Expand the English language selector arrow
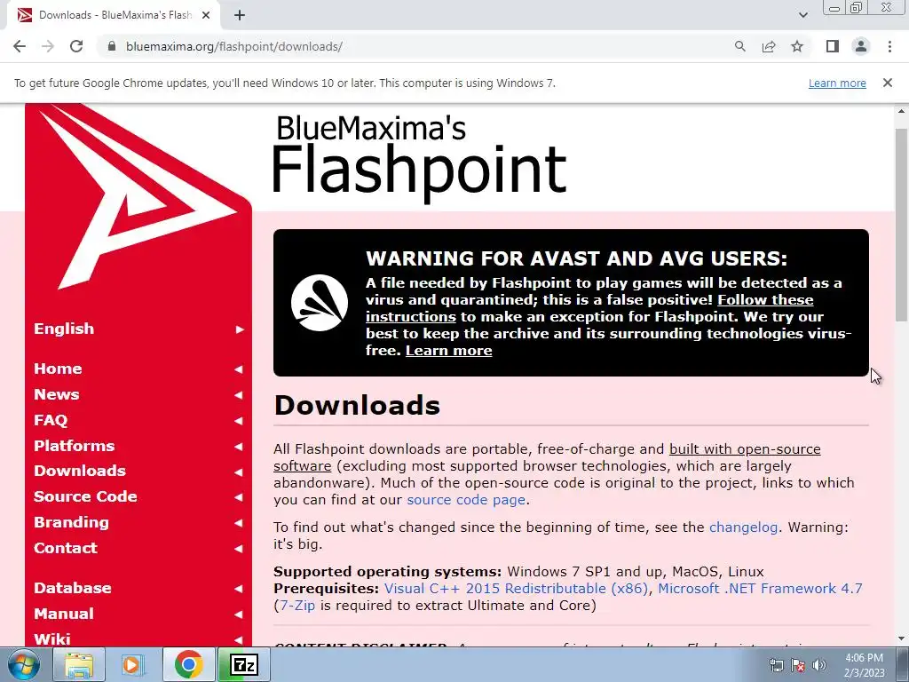 (240, 329)
